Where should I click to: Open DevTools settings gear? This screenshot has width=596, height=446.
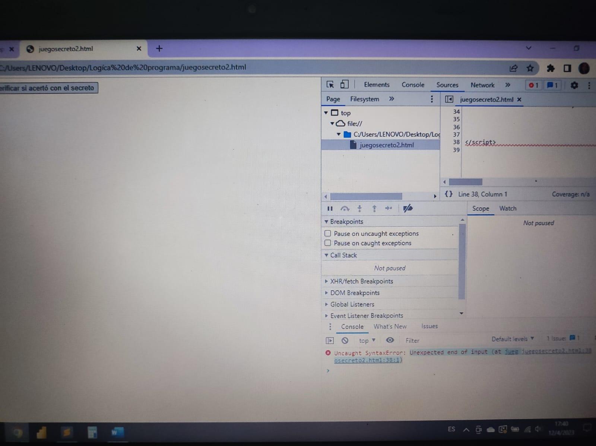[x=574, y=85]
